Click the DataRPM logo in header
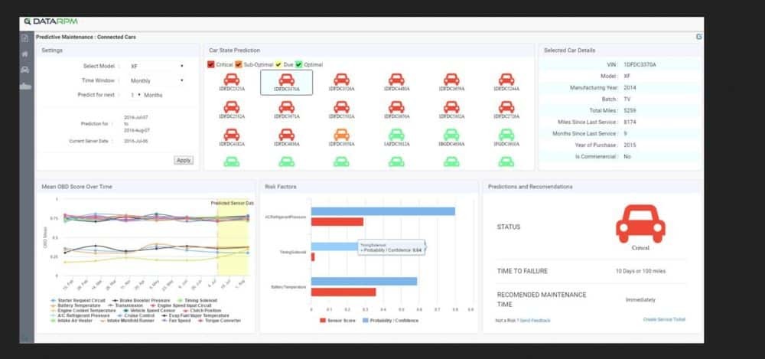The width and height of the screenshot is (765, 359). click(x=50, y=21)
